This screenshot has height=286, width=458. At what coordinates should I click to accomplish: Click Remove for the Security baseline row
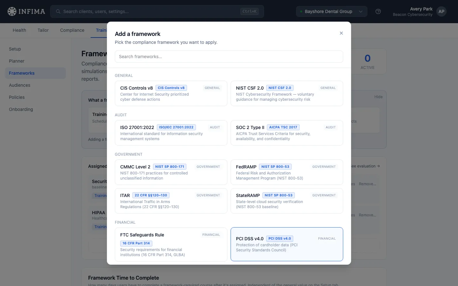[x=367, y=184]
